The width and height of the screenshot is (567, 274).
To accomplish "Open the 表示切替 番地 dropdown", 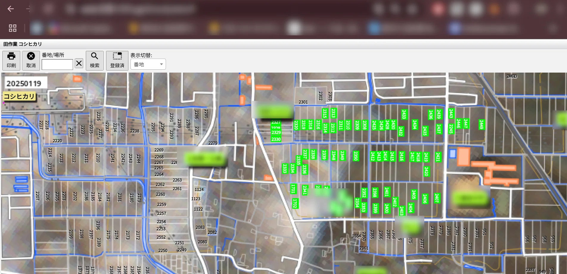I will 148,64.
